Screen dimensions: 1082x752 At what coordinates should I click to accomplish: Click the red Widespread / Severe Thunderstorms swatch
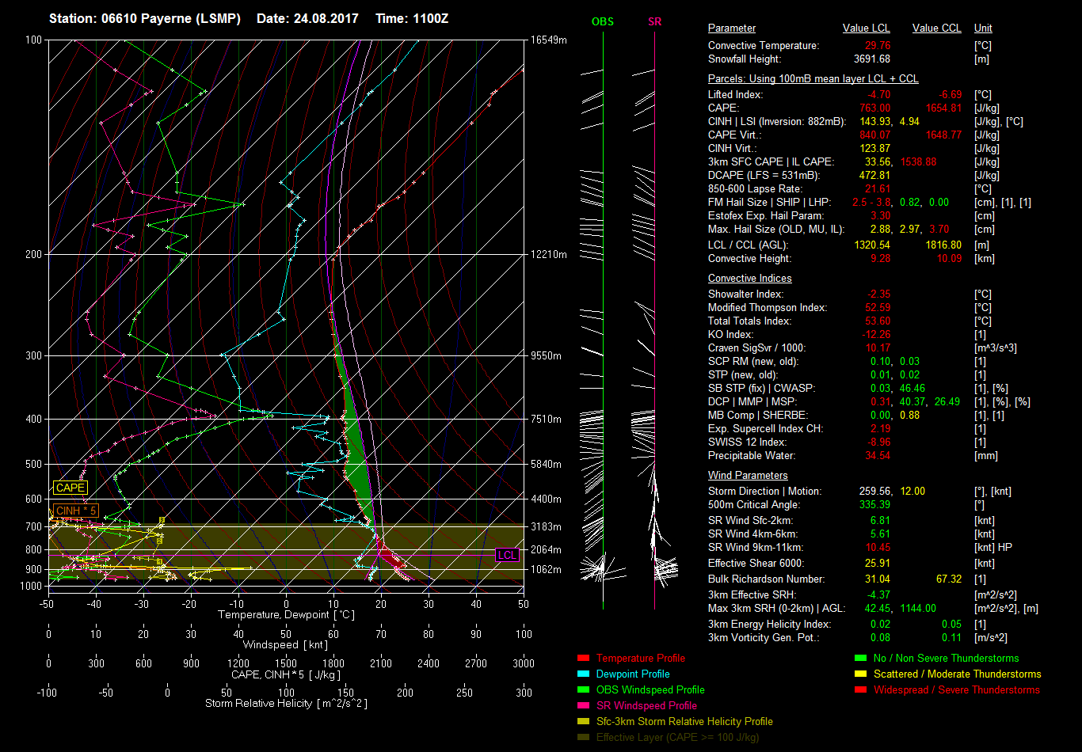pyautogui.click(x=860, y=690)
